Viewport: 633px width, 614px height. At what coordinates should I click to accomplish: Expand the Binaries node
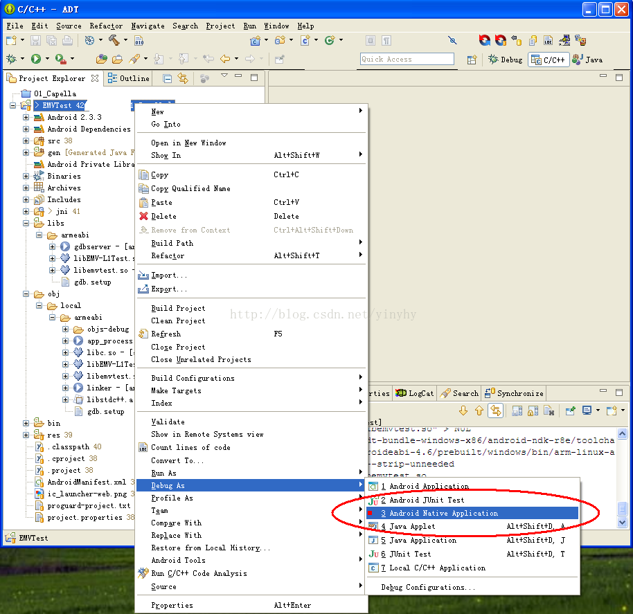coord(26,177)
